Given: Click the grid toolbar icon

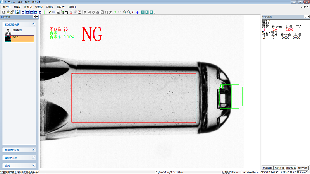Looking at the screenshot, I should point(67,12).
